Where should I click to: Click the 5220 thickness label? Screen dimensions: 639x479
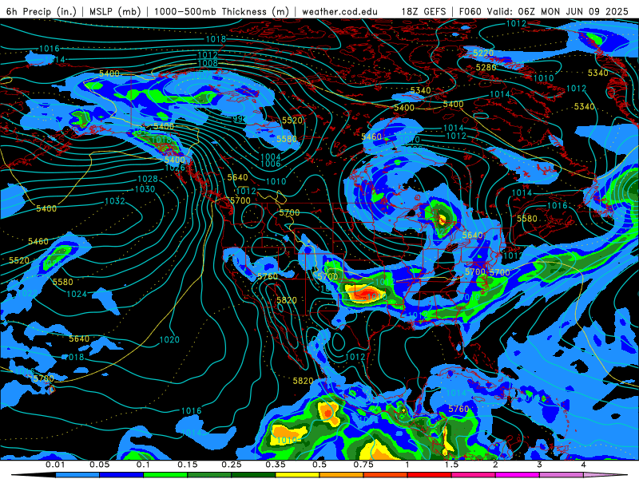click(483, 53)
